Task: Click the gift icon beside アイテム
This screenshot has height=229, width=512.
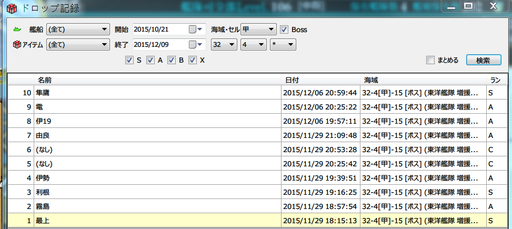Action: pyautogui.click(x=17, y=44)
